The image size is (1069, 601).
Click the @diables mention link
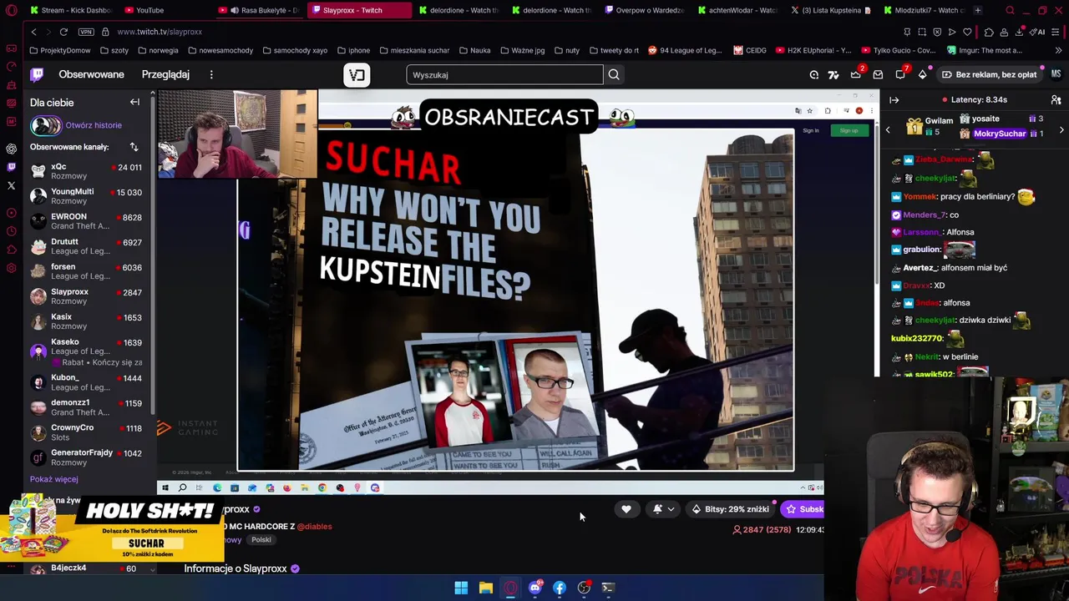pos(314,527)
